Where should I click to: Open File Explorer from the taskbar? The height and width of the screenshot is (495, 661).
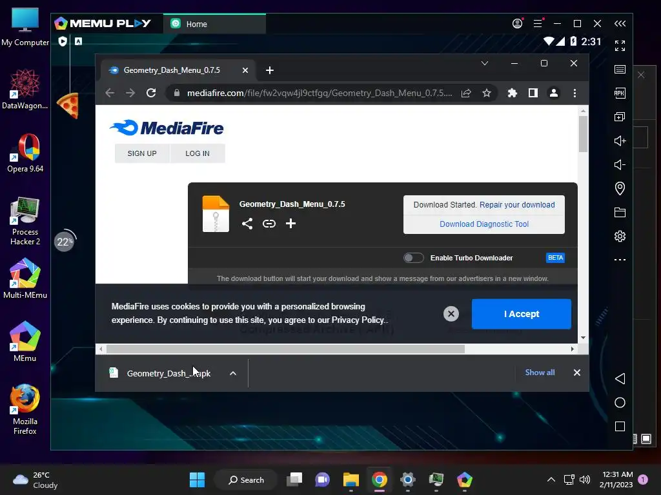[x=351, y=480]
